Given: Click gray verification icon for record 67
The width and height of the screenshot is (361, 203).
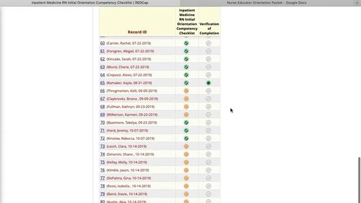Looking at the screenshot, I should pyautogui.click(x=208, y=99).
